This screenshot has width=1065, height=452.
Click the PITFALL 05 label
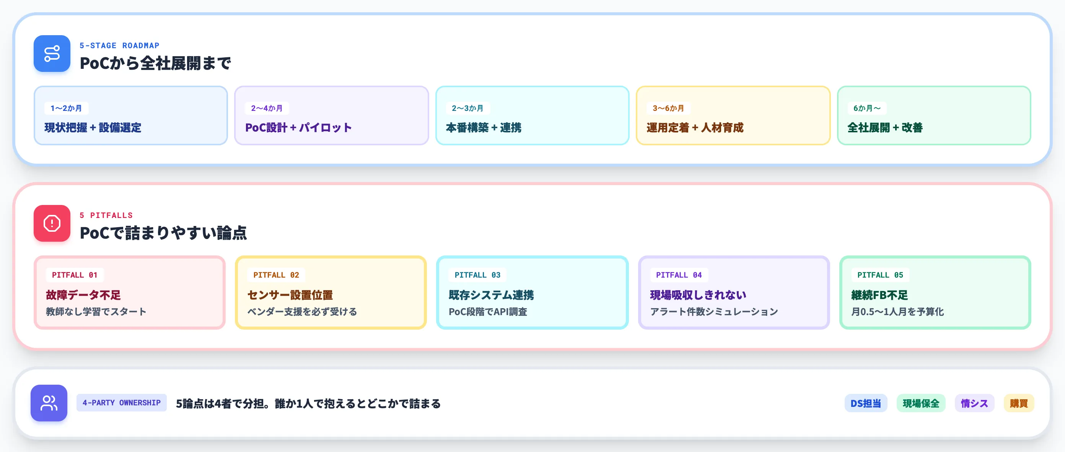pyautogui.click(x=880, y=275)
